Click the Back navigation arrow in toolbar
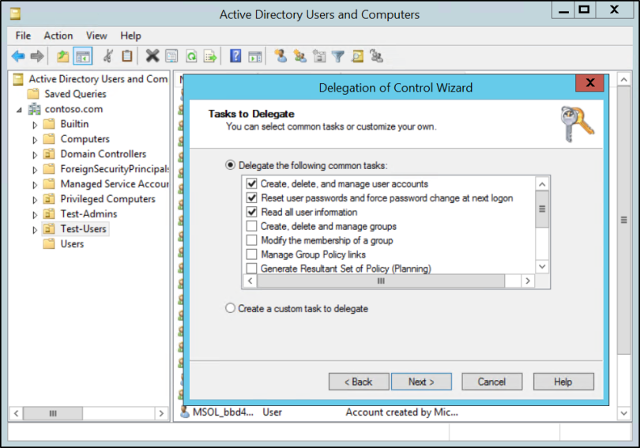 (x=18, y=56)
